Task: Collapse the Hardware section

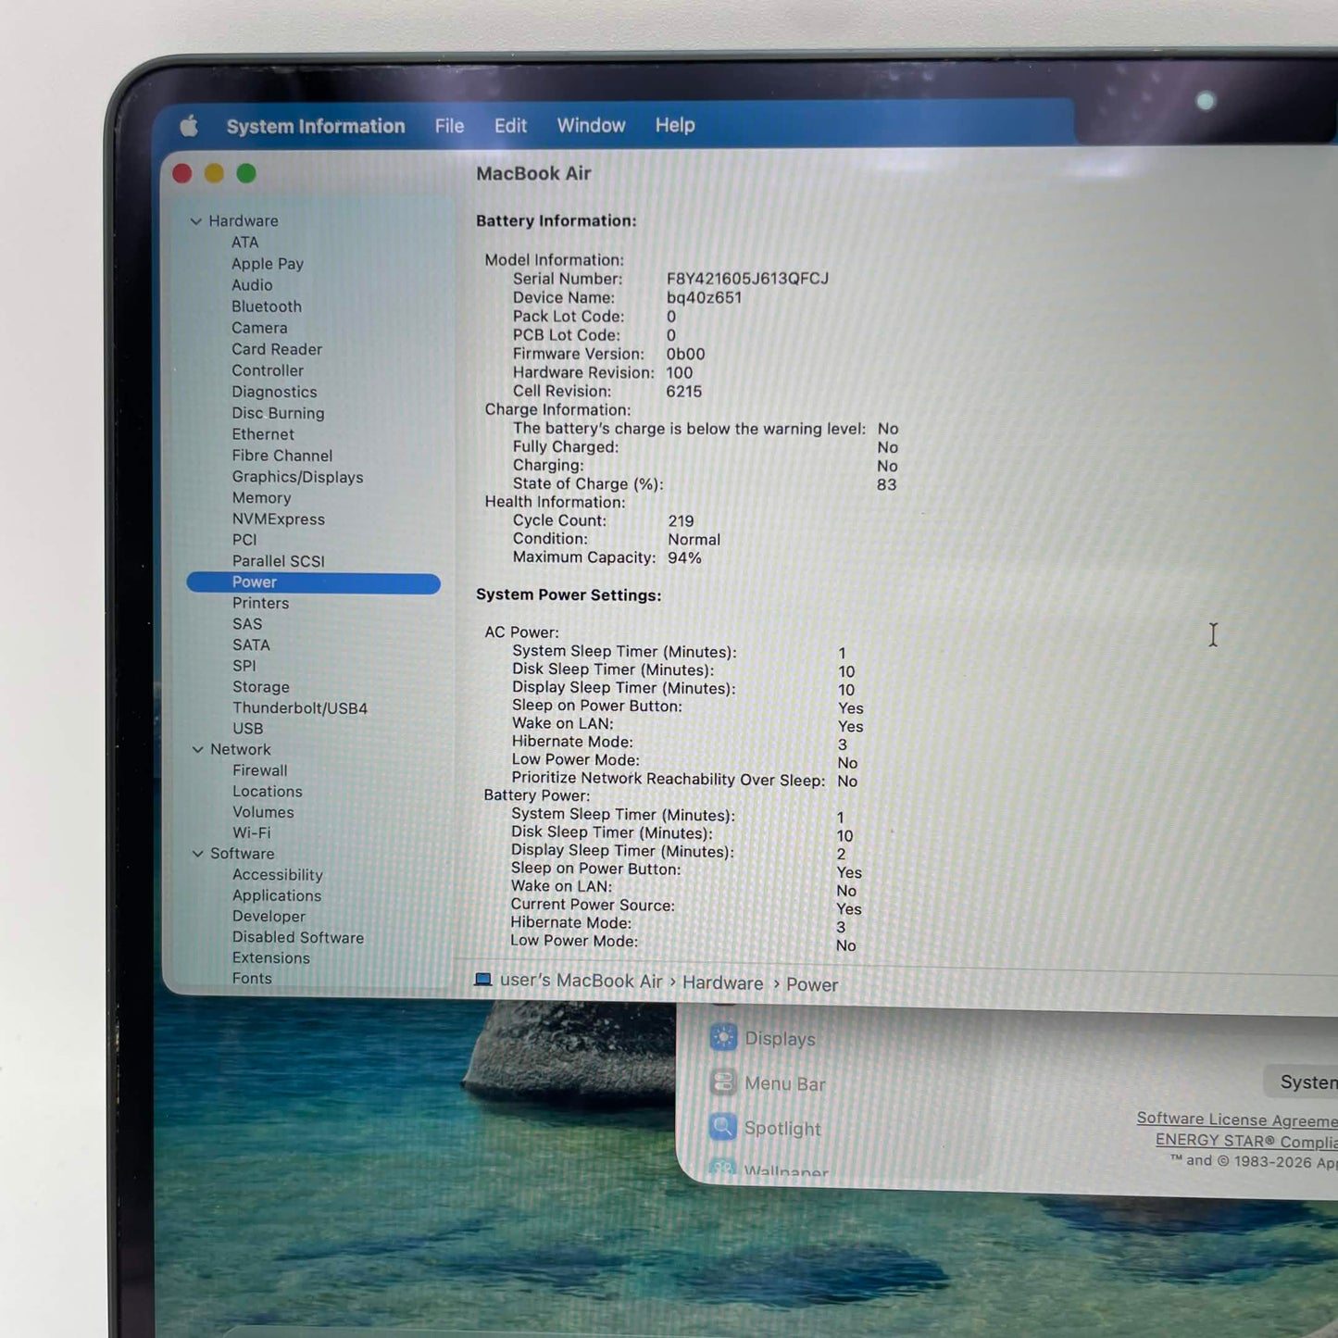Action: [x=195, y=221]
